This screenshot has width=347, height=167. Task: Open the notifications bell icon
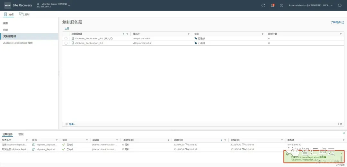(x=272, y=5)
